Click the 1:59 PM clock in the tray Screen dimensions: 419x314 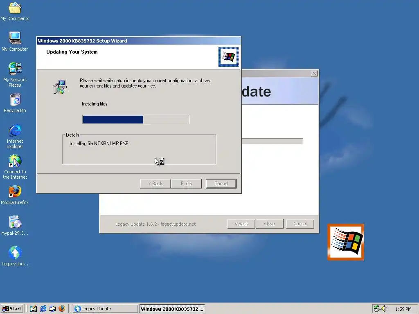click(x=403, y=309)
